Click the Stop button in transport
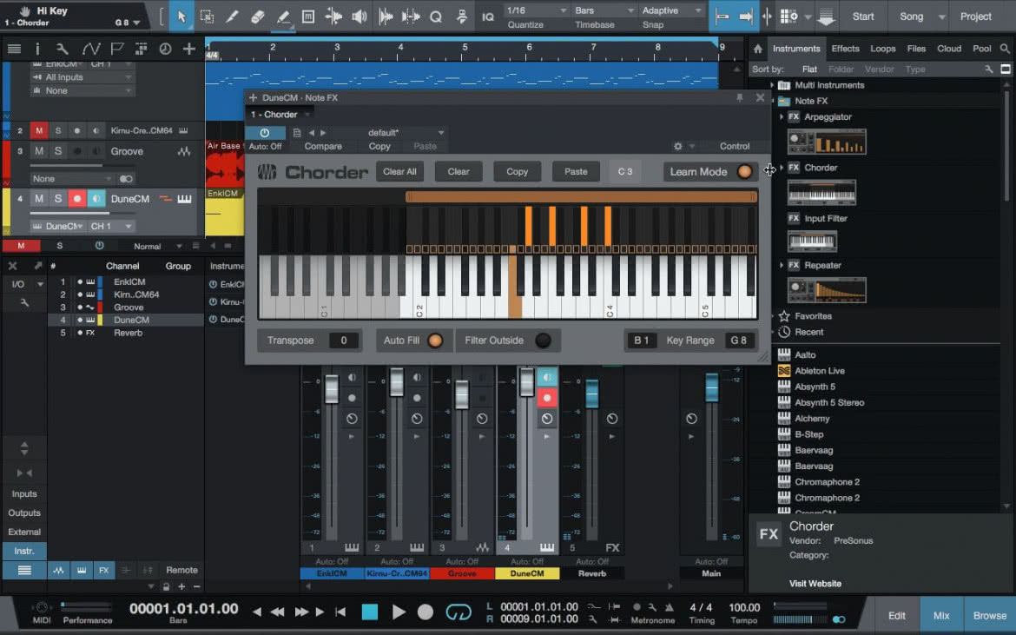1016x635 pixels. tap(369, 612)
